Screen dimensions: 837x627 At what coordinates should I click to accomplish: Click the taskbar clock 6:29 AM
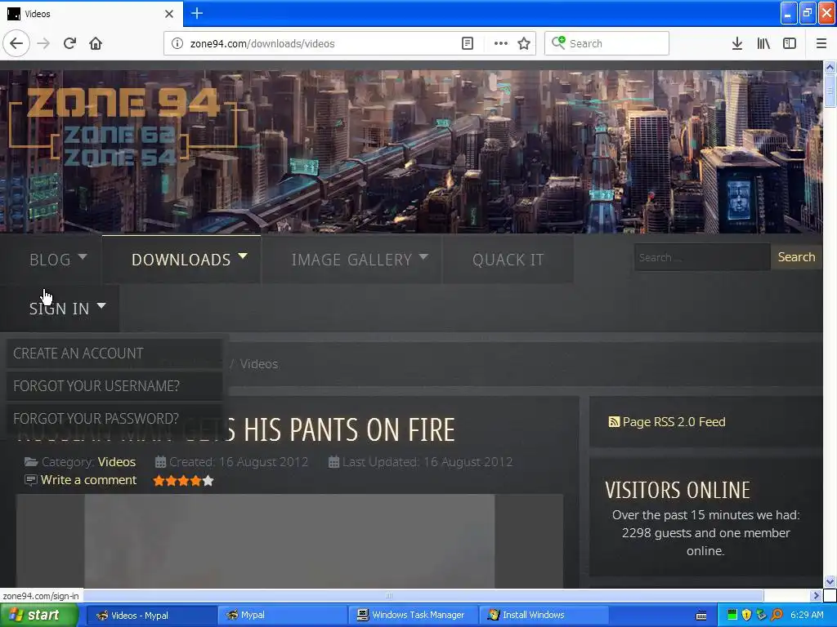[x=807, y=616]
